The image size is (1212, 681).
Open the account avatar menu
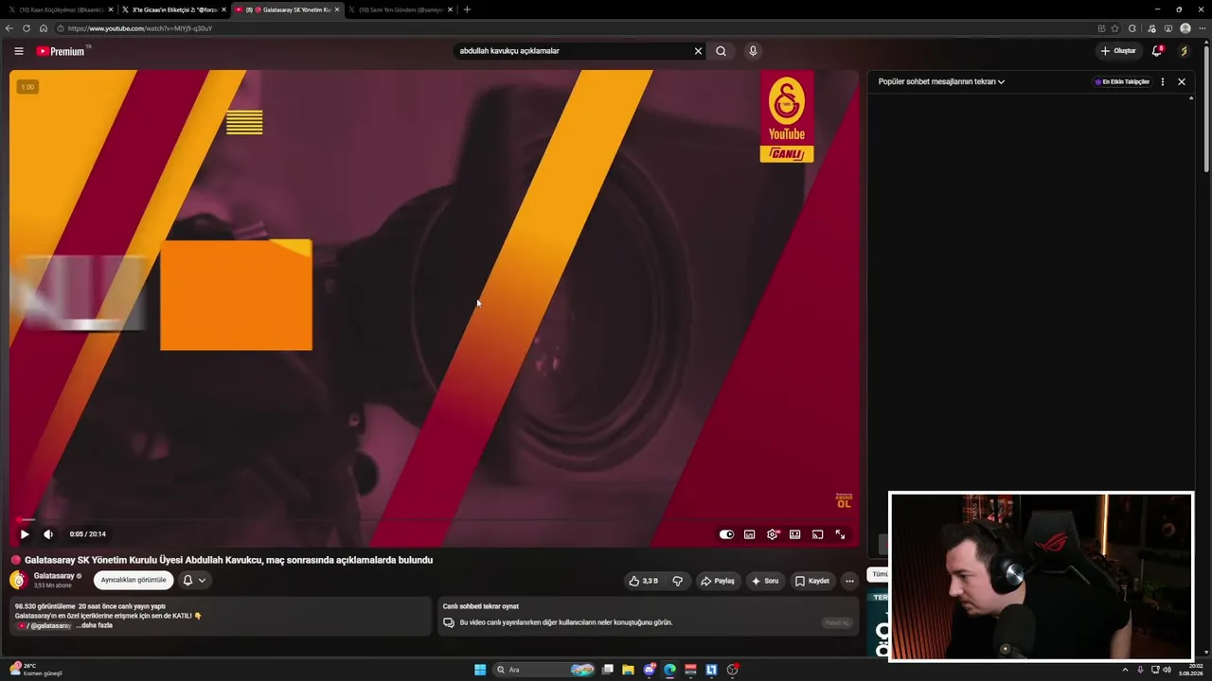tap(1184, 51)
